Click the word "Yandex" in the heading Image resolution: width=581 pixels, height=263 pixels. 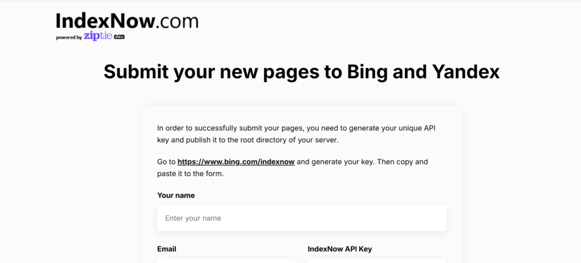coord(466,72)
